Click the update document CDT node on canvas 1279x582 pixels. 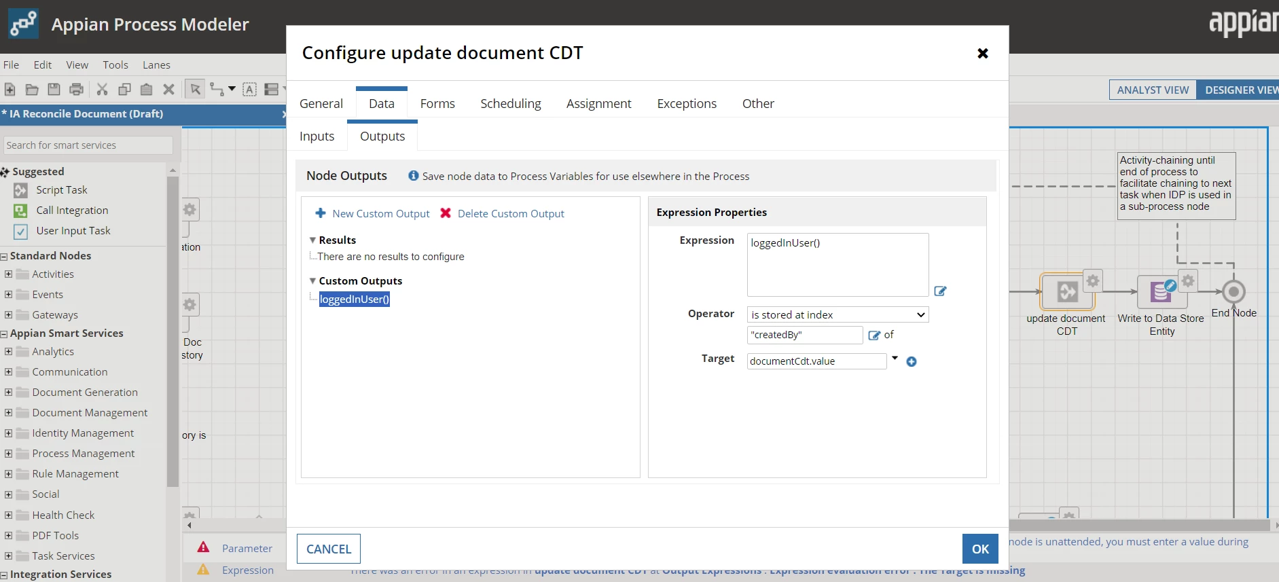(x=1066, y=292)
